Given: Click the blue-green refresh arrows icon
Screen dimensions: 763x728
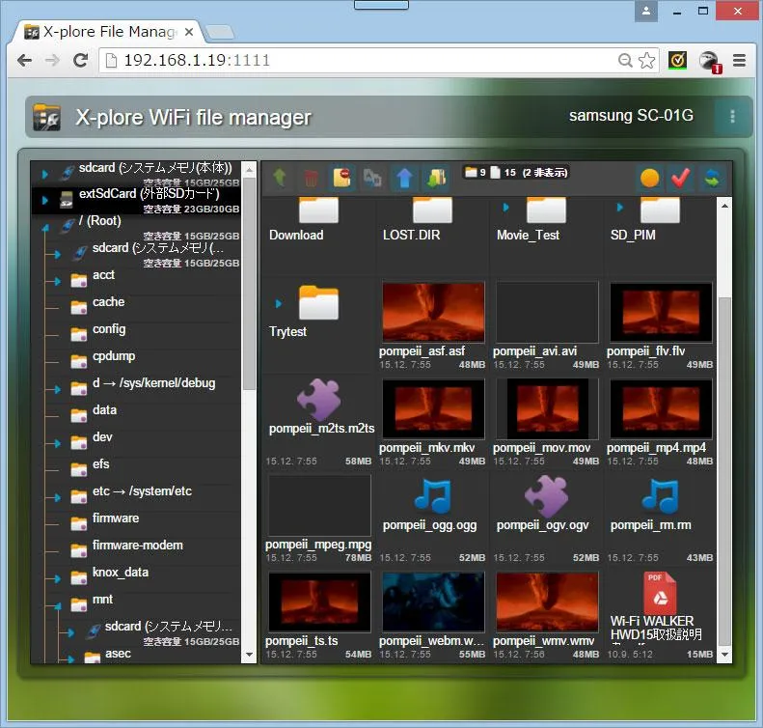Looking at the screenshot, I should point(712,179).
